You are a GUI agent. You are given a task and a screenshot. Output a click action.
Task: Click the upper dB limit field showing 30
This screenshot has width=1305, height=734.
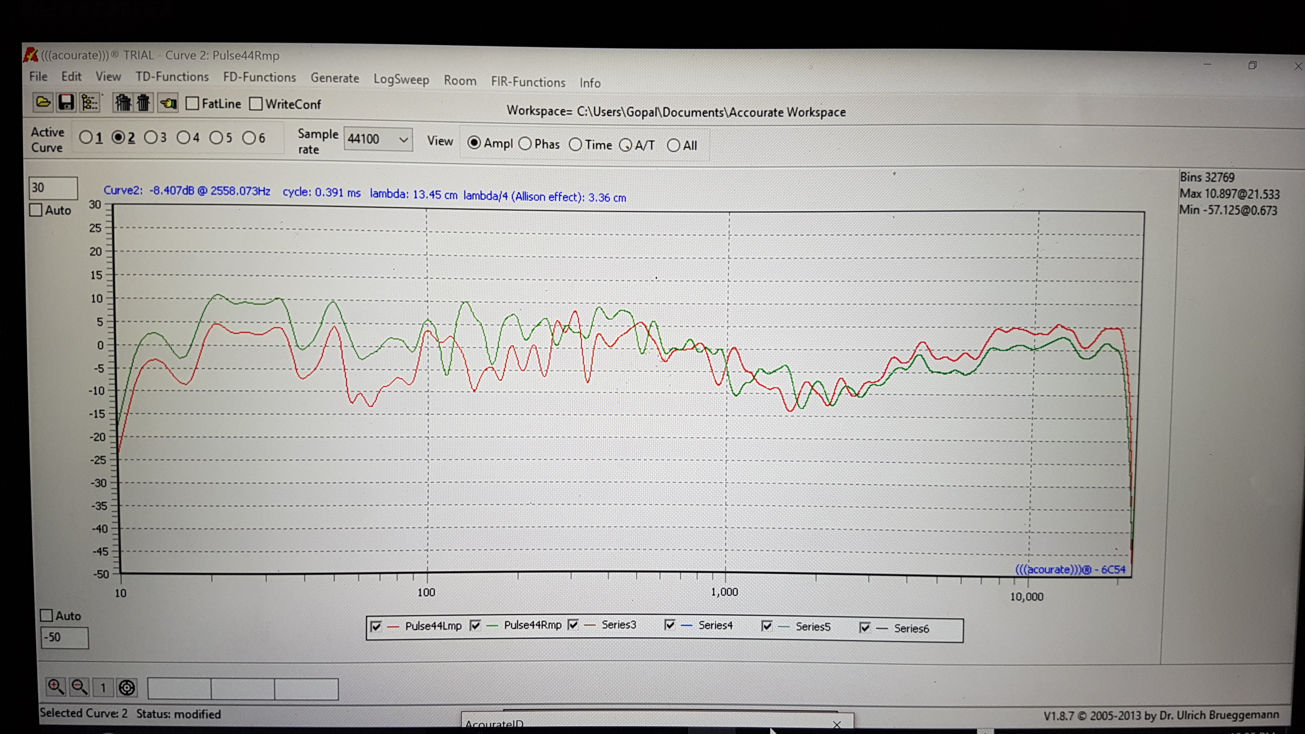tap(53, 188)
